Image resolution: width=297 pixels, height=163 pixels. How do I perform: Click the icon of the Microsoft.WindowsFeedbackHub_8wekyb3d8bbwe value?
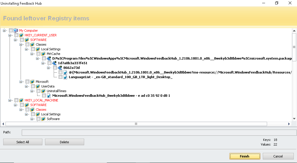(49, 96)
